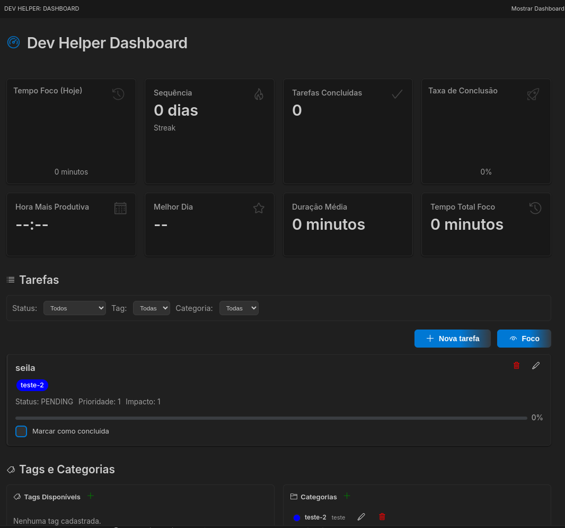Click the trash icon to delete task seila
Image resolution: width=565 pixels, height=528 pixels.
click(516, 366)
